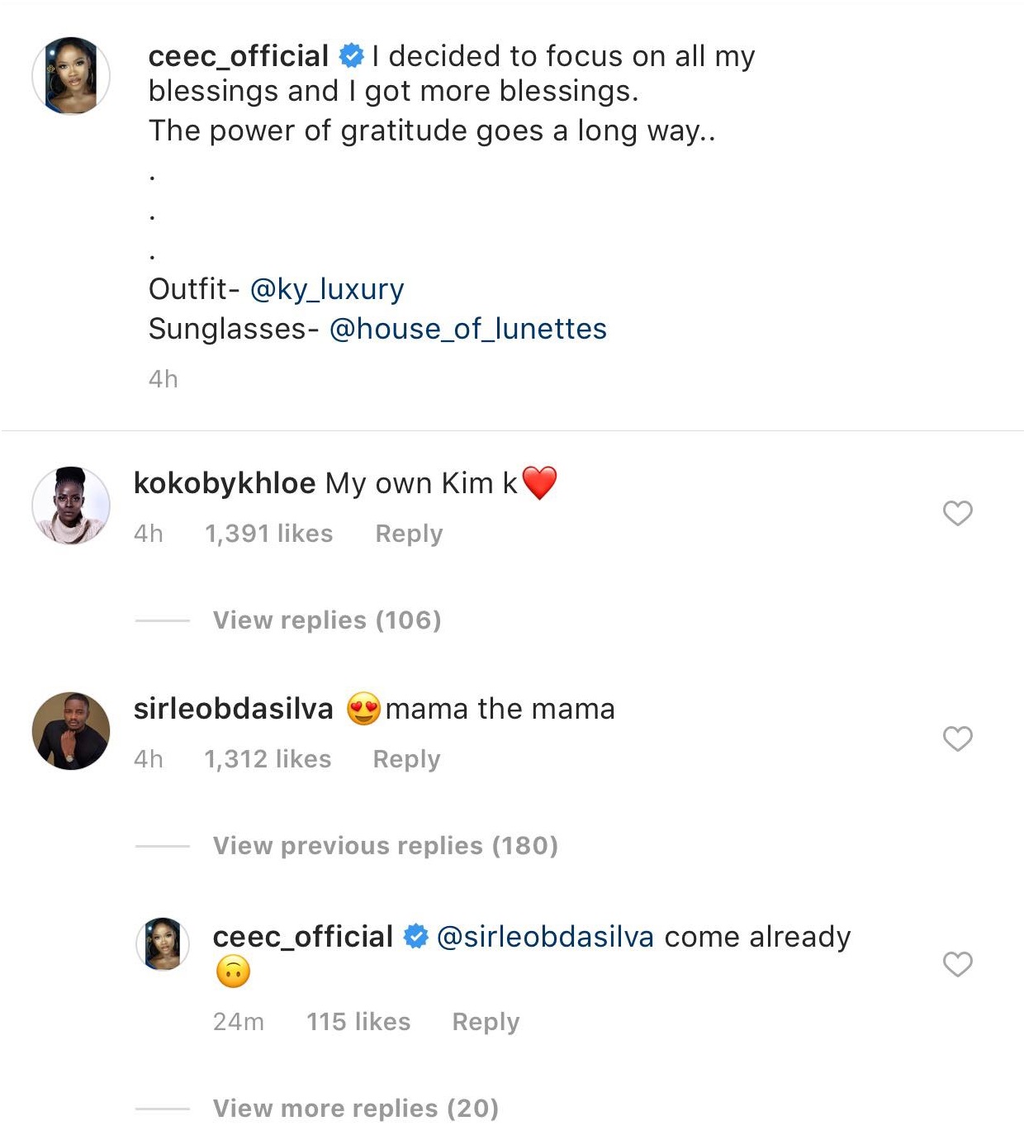Open the @ky_luxury mention link
The image size is (1024, 1140).
(x=327, y=289)
